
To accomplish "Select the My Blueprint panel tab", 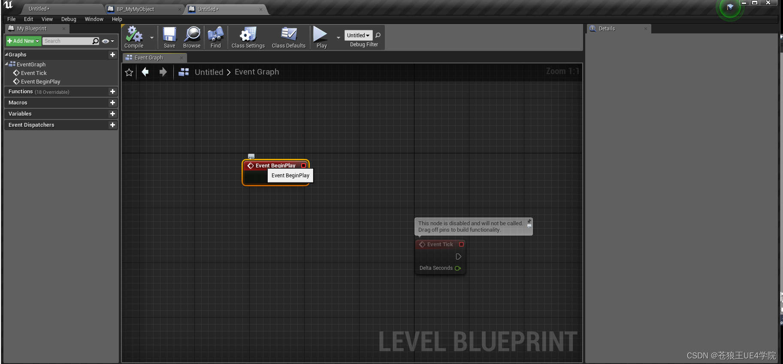I will tap(37, 29).
